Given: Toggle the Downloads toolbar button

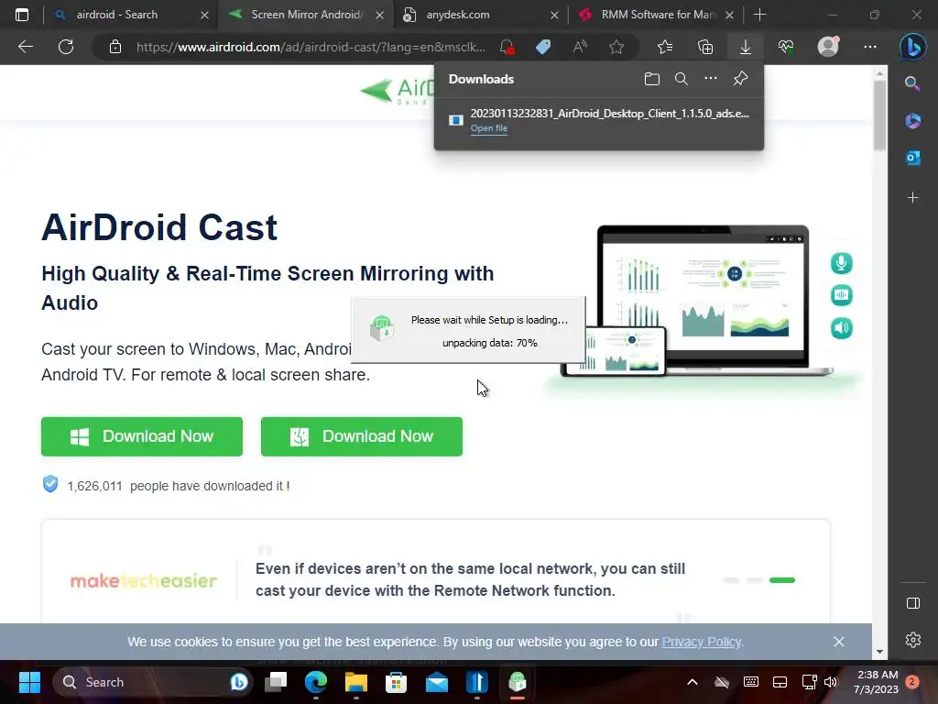Looking at the screenshot, I should point(746,47).
